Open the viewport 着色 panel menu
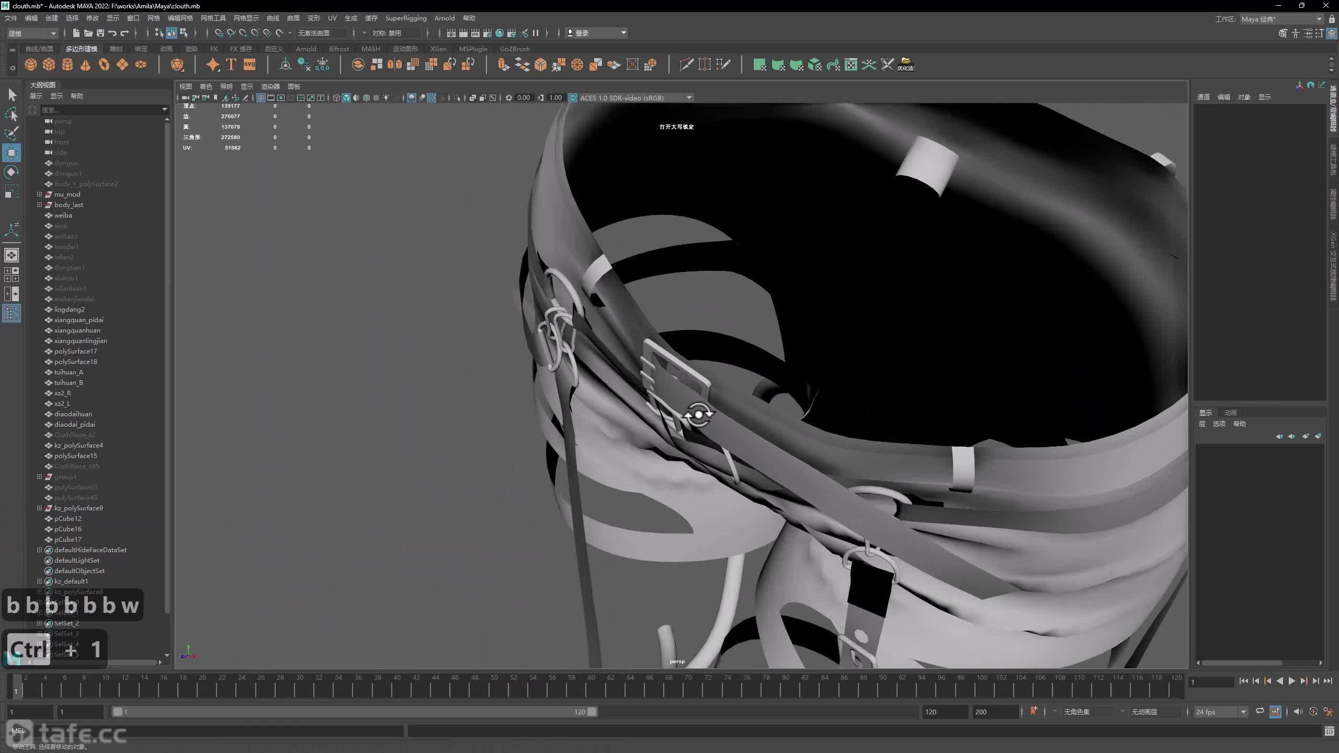This screenshot has height=753, width=1339. [x=206, y=86]
